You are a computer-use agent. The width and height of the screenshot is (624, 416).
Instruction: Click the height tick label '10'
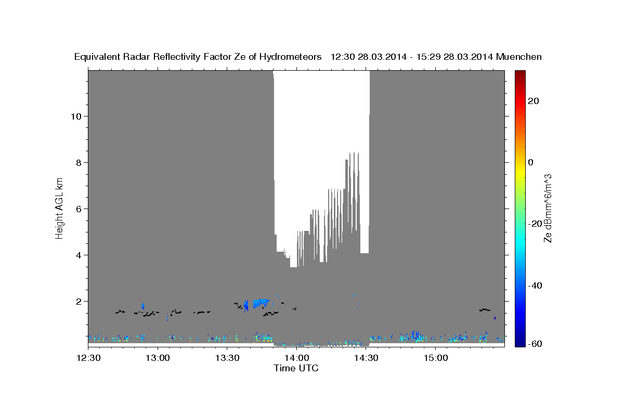(x=75, y=116)
